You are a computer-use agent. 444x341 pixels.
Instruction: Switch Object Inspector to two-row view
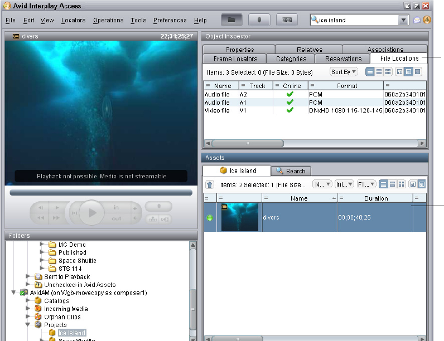379,72
